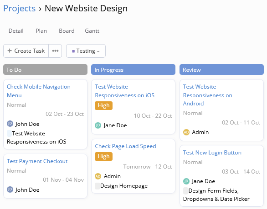Click John Doe avatar on Check Mobile Navigation card
The height and width of the screenshot is (209, 267).
coord(10,124)
